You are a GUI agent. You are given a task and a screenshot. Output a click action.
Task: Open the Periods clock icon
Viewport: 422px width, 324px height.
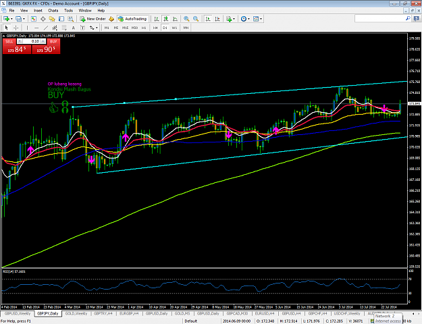[x=244, y=19]
